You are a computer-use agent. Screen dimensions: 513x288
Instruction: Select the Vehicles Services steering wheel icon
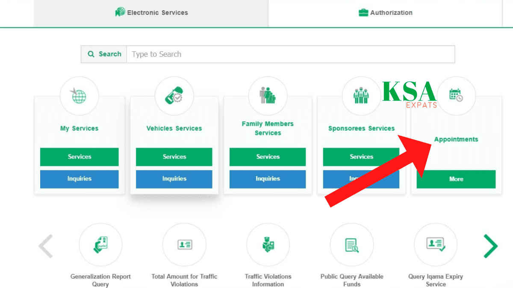174,96
